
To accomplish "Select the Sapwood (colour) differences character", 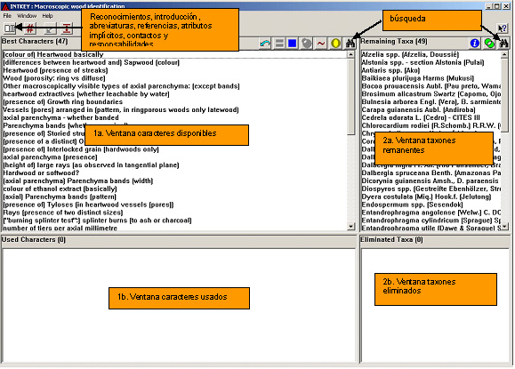I will coord(92,62).
